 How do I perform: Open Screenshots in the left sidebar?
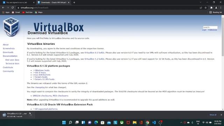[x=9, y=49]
